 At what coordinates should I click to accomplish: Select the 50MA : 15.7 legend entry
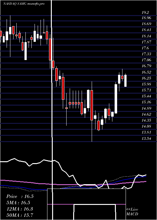click(x=20, y=215)
